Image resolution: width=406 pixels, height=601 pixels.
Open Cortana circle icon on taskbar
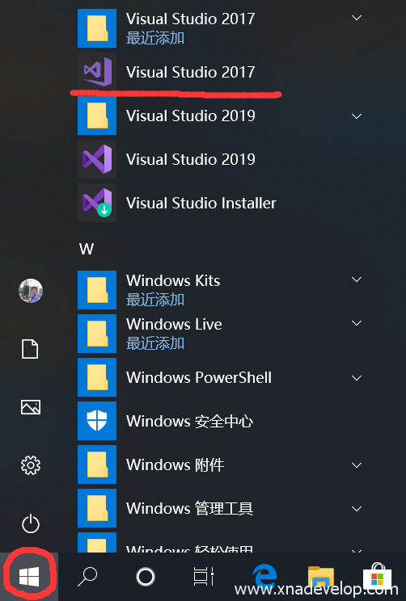tap(146, 577)
